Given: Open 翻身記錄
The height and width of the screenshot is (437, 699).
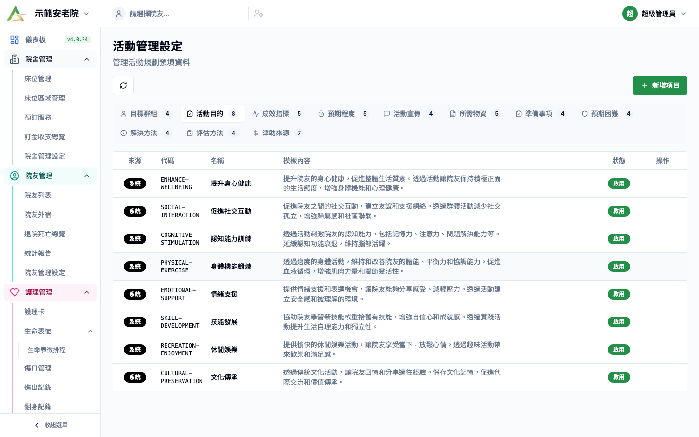Looking at the screenshot, I should (x=38, y=407).
